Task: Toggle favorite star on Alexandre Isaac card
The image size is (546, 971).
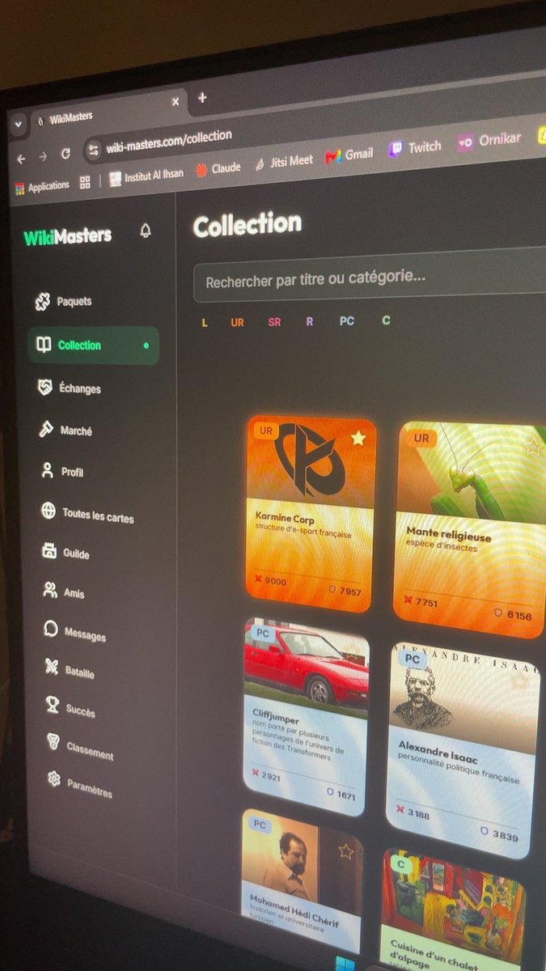Action: click(519, 680)
